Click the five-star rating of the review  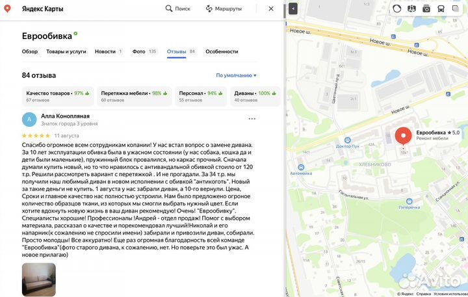pyautogui.click(x=36, y=136)
